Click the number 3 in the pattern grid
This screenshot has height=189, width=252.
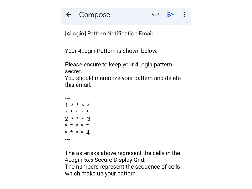coord(88,119)
